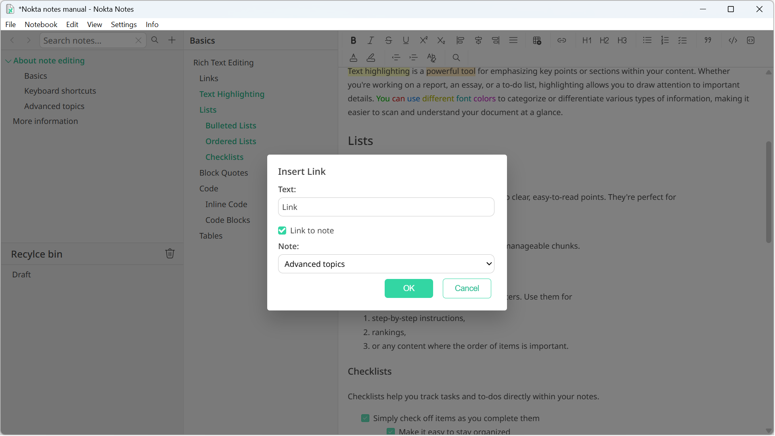Viewport: 775px width, 436px height.
Task: Clear the search notes field
Action: pos(138,40)
